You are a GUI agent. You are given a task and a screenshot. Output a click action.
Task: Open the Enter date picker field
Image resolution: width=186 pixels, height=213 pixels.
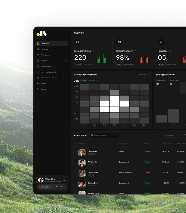[175, 135]
